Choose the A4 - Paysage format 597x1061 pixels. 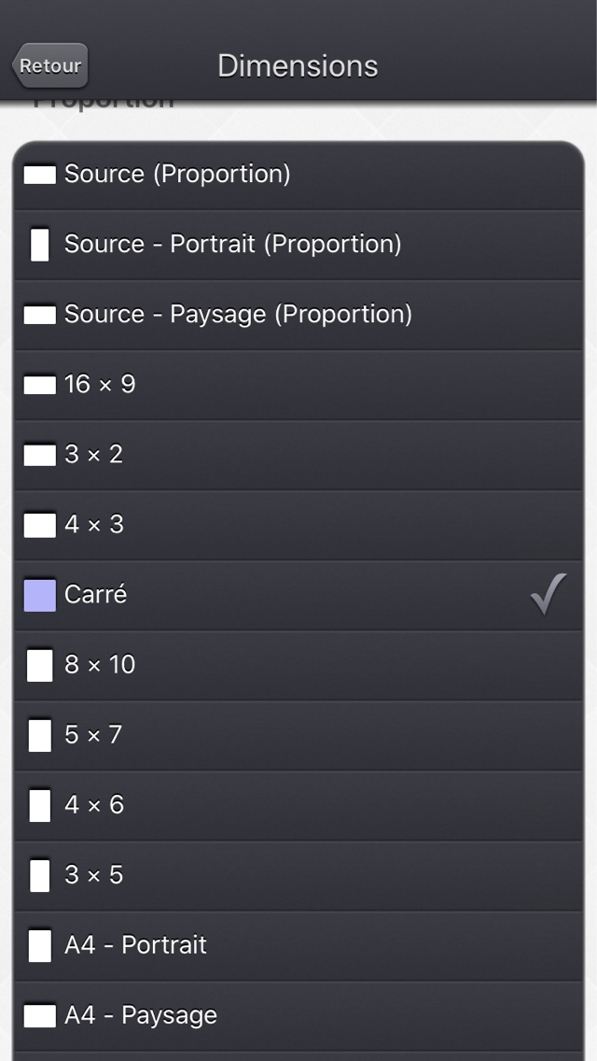pyautogui.click(x=298, y=1016)
